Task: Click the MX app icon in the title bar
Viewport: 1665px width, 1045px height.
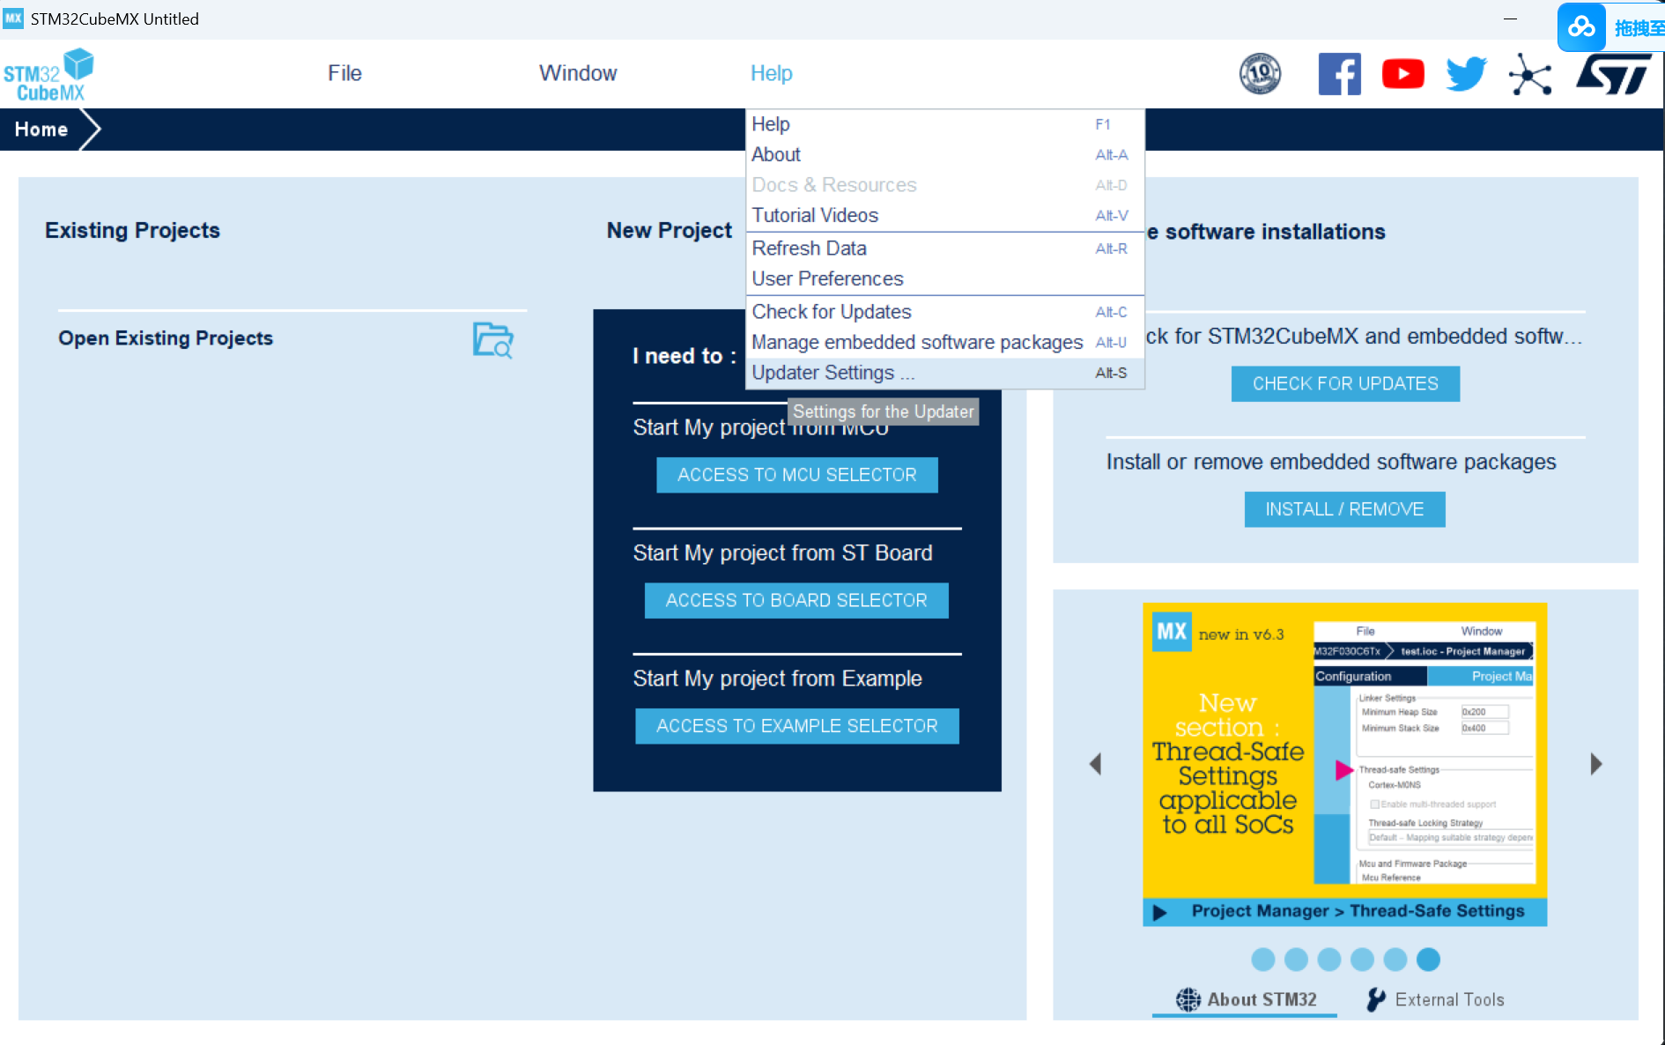Action: pos(13,19)
